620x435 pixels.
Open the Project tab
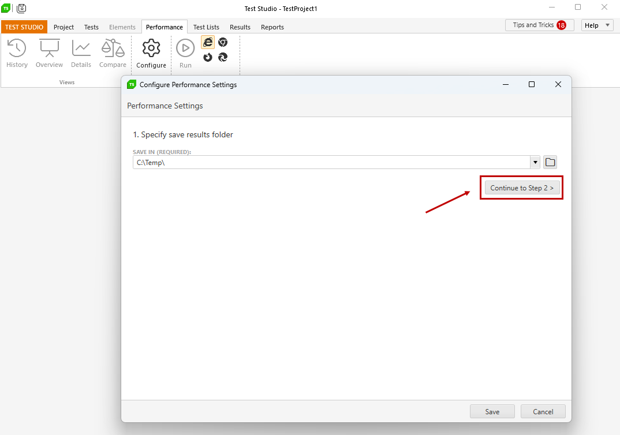coord(64,27)
